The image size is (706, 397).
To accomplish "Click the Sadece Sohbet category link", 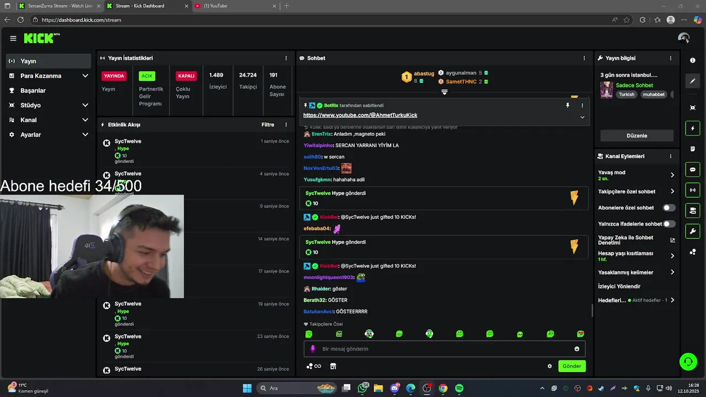I will click(634, 85).
